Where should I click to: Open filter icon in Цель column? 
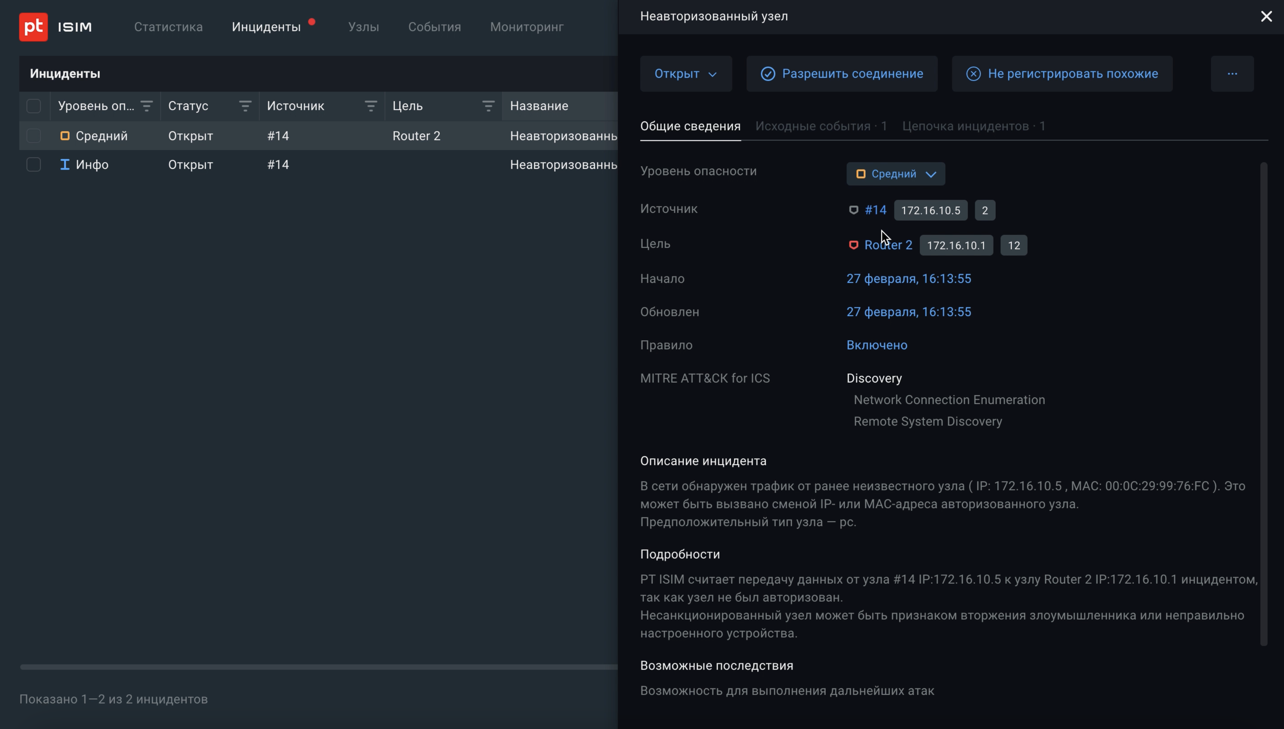tap(488, 106)
